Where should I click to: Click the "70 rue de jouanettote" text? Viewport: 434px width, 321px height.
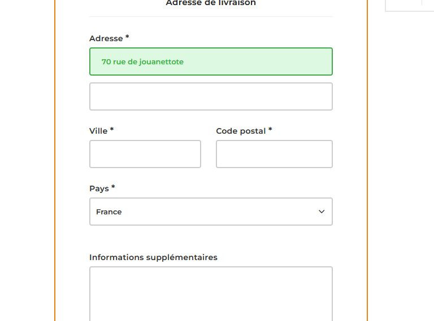coord(142,62)
